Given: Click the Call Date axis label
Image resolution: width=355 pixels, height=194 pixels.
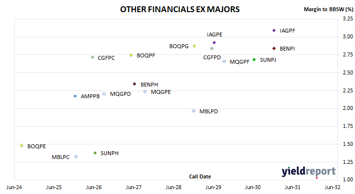Looking at the screenshot, I should pyautogui.click(x=200, y=176).
